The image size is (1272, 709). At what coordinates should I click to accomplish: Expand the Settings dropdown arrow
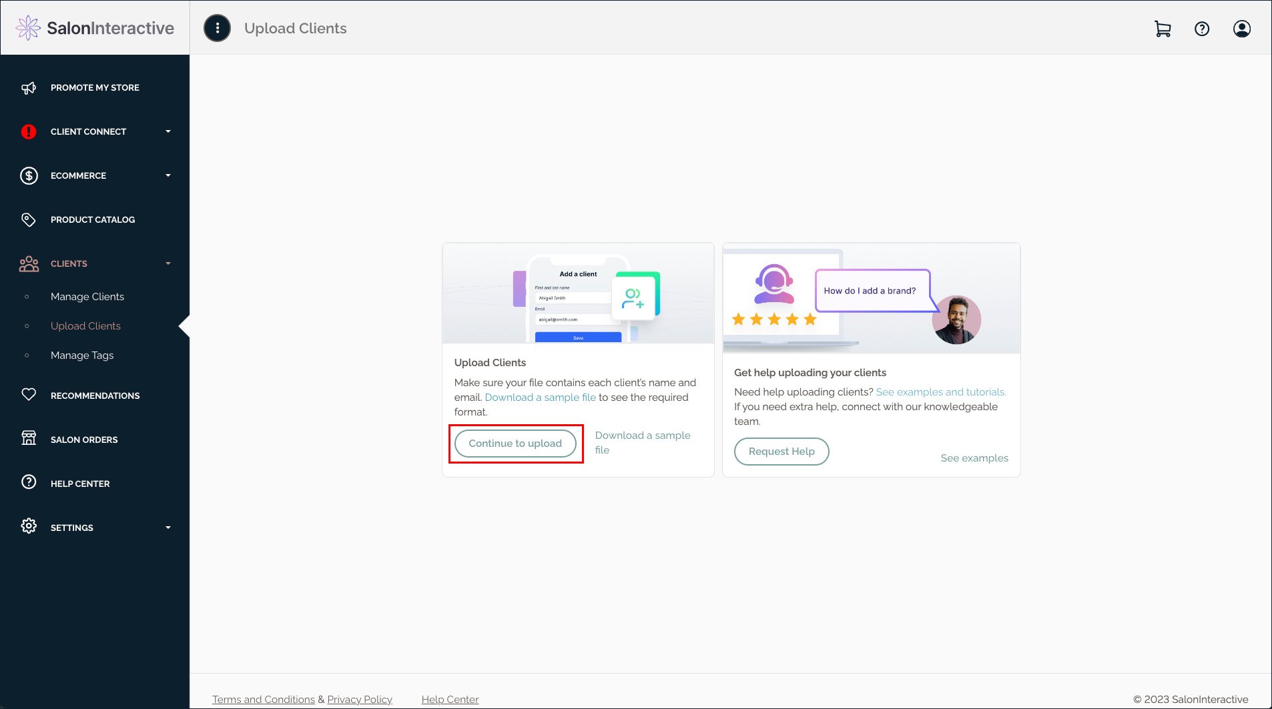pyautogui.click(x=168, y=528)
